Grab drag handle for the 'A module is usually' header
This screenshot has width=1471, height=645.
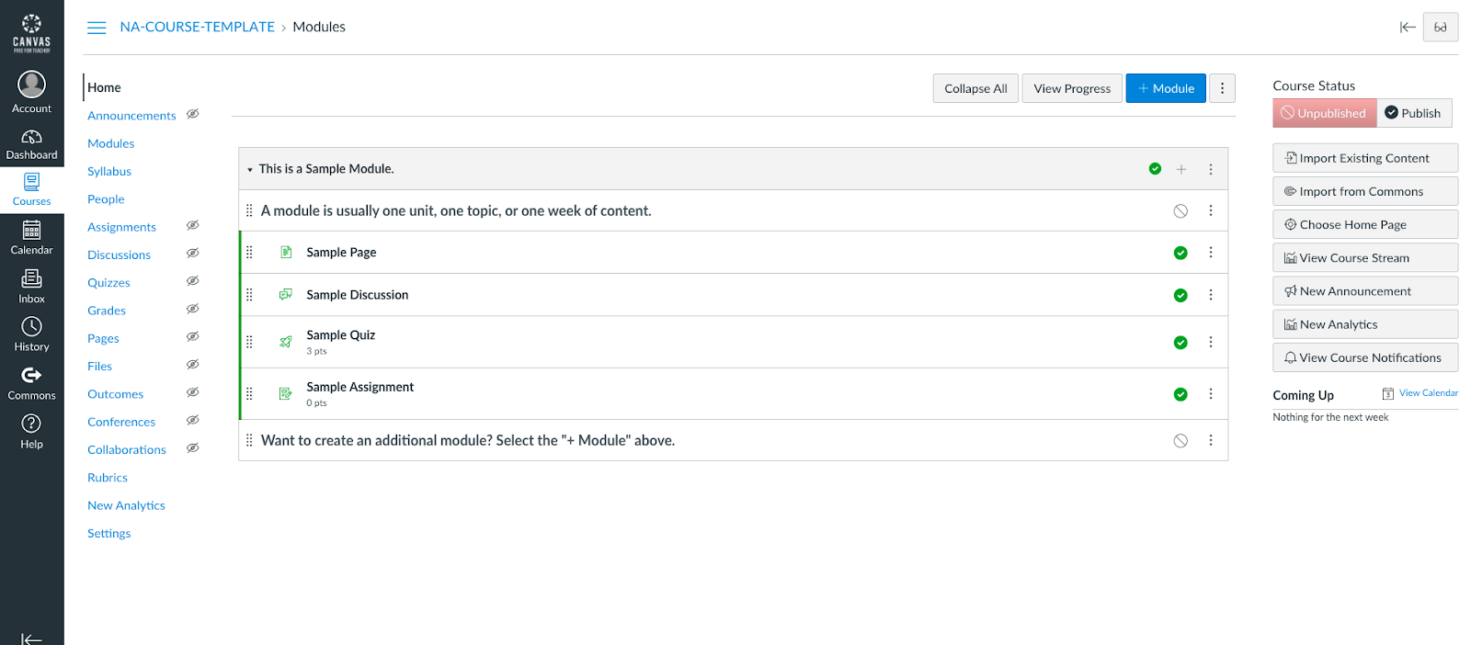249,210
